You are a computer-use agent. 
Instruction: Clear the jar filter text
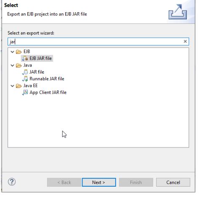click(185, 42)
